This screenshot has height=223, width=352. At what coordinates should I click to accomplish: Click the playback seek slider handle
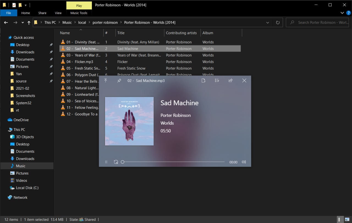pyautogui.click(x=123, y=162)
